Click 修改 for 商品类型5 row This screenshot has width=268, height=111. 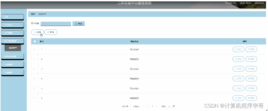click(x=239, y=88)
